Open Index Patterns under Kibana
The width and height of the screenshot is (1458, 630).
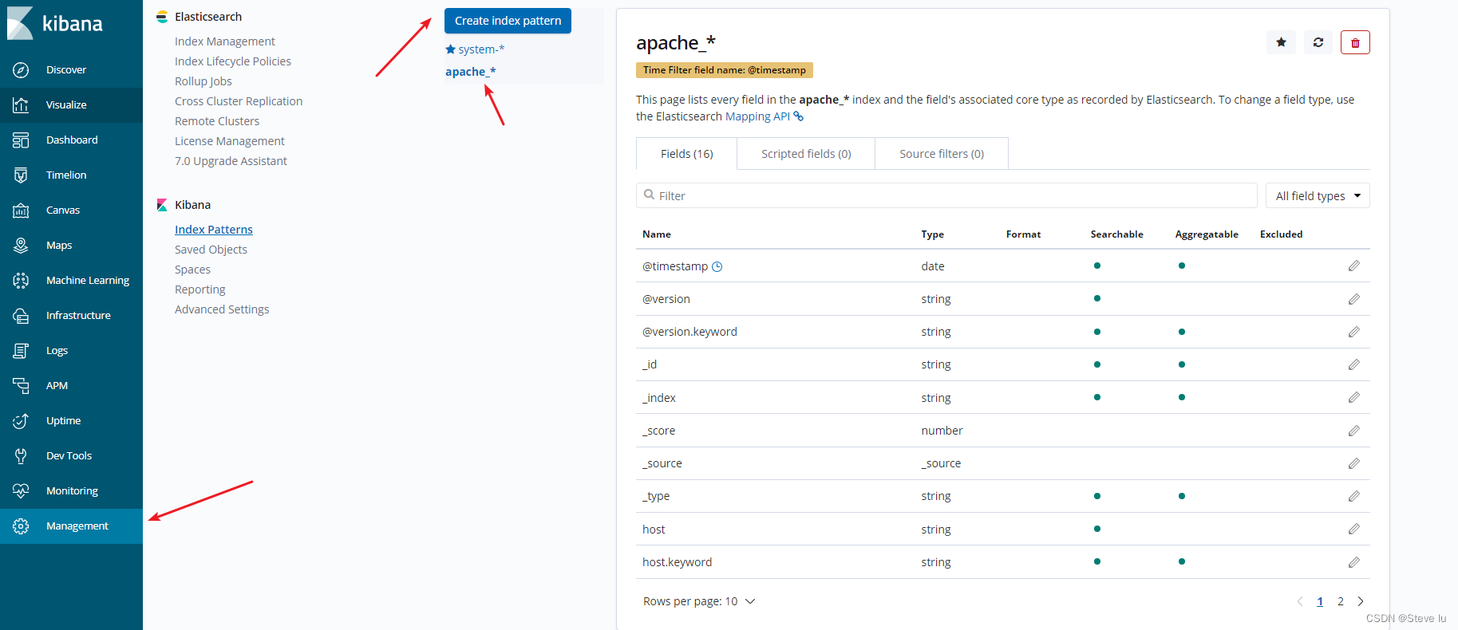tap(214, 230)
